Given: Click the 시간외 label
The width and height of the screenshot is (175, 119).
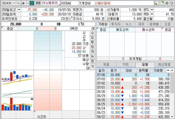Looking at the screenshot, I should [x=41, y=117].
